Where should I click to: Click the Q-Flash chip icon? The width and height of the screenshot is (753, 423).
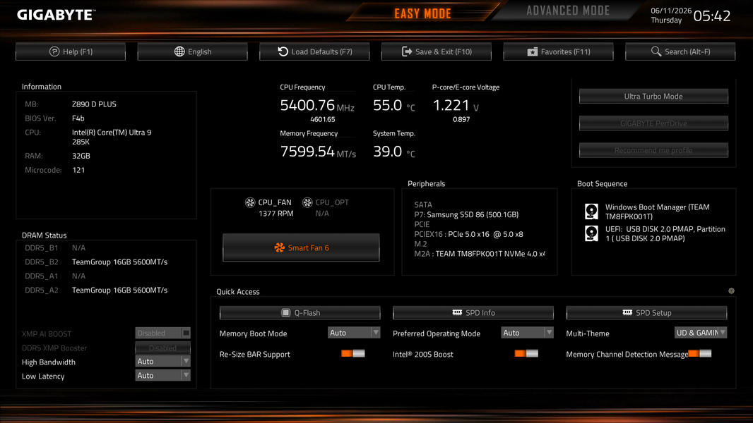pos(286,312)
